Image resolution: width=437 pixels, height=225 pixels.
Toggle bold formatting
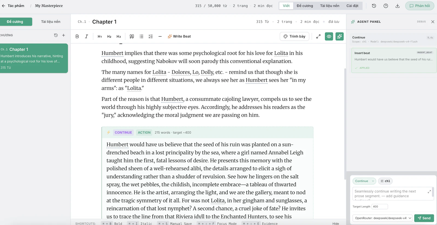77,36
